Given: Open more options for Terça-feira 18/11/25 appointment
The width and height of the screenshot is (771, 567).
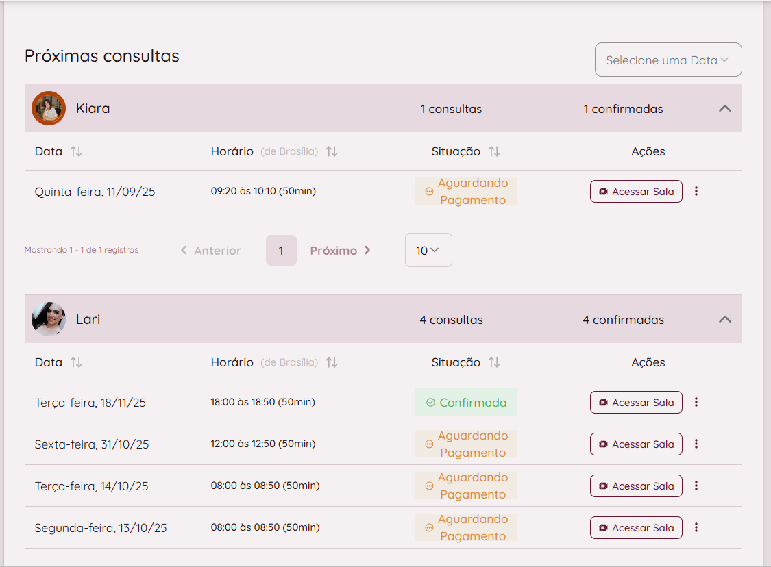Looking at the screenshot, I should 696,402.
